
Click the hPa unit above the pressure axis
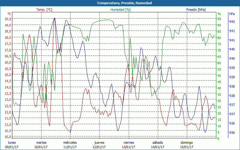pyautogui.click(x=232, y=14)
